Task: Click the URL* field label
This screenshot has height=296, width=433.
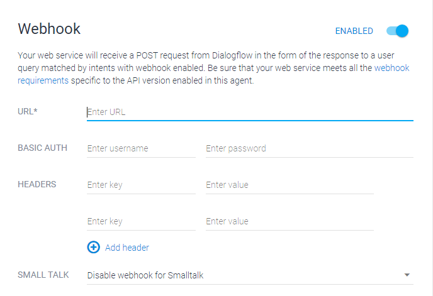Action: 28,112
